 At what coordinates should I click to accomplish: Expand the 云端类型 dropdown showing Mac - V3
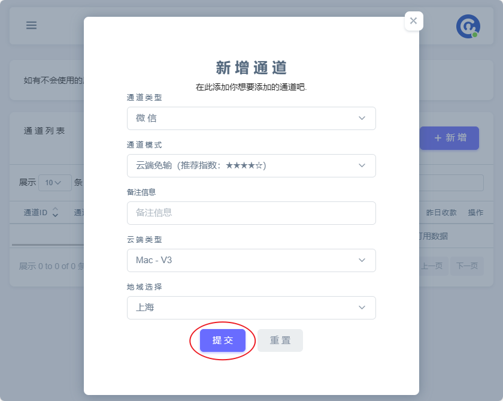click(x=251, y=260)
